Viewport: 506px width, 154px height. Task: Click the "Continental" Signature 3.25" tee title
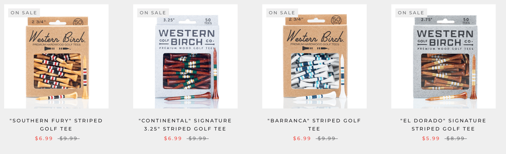tap(185, 125)
